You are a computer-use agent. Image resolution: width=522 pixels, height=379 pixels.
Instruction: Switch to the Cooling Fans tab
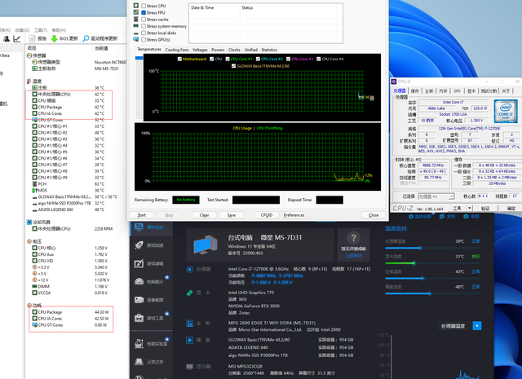[x=177, y=50]
